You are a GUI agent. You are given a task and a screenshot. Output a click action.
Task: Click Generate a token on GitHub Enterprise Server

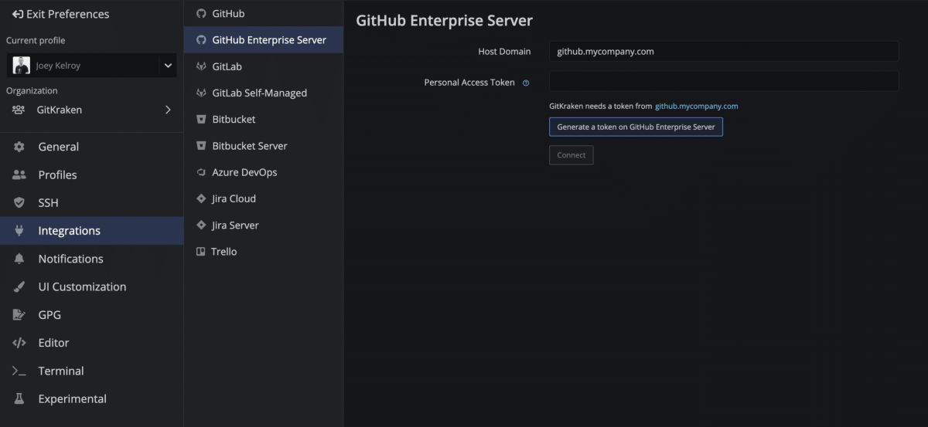point(636,127)
